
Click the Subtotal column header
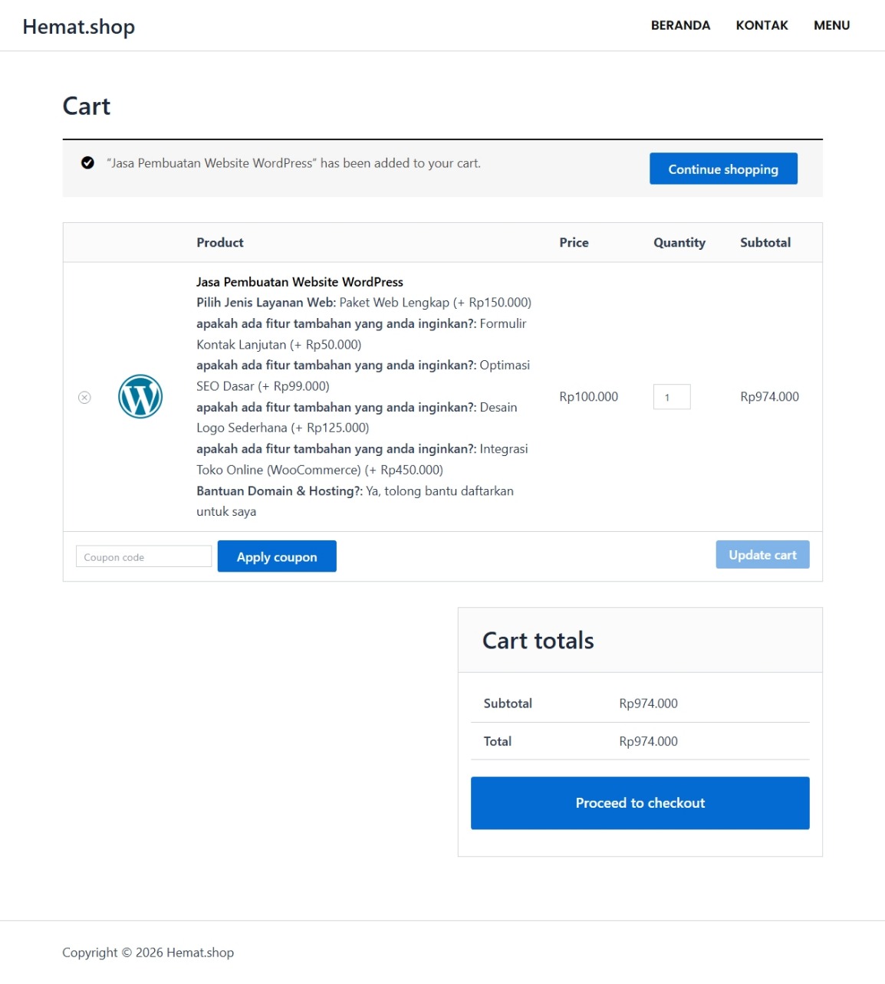click(765, 242)
